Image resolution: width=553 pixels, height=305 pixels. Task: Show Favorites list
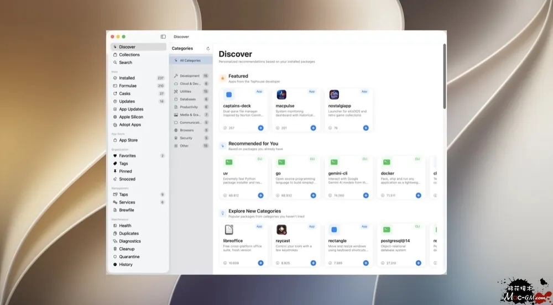point(138,156)
